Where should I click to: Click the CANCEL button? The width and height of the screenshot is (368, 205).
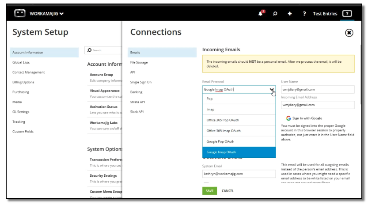[x=228, y=191]
